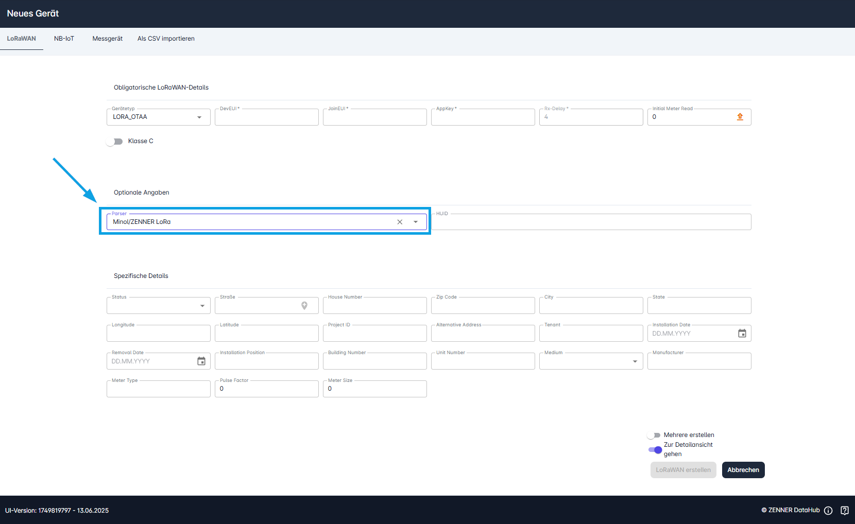Click the info icon in the footer

coord(828,511)
